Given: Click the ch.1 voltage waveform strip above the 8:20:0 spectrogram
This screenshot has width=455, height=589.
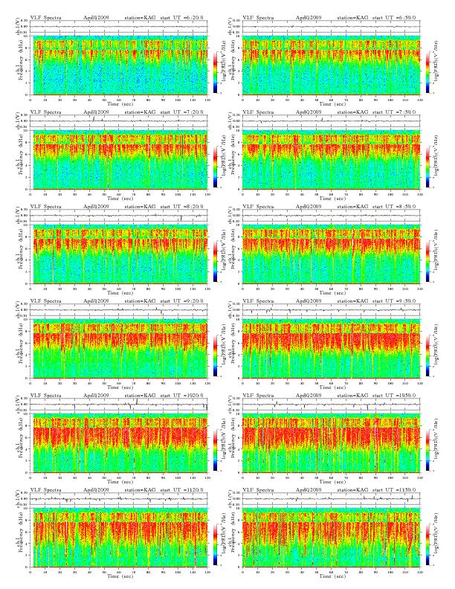Looking at the screenshot, I should click(119, 215).
